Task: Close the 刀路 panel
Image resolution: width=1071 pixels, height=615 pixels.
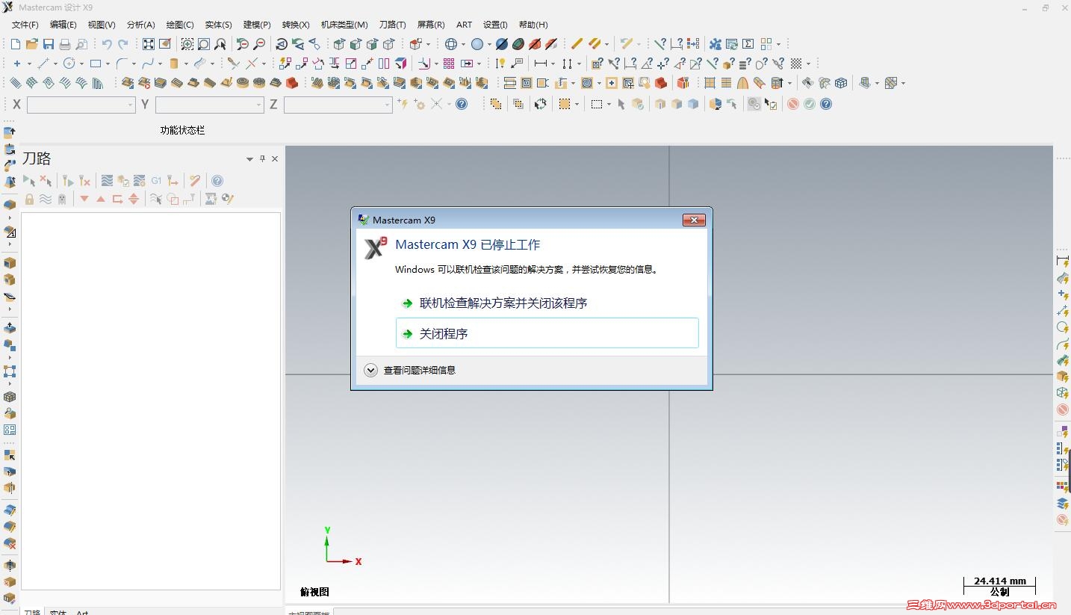Action: click(275, 158)
